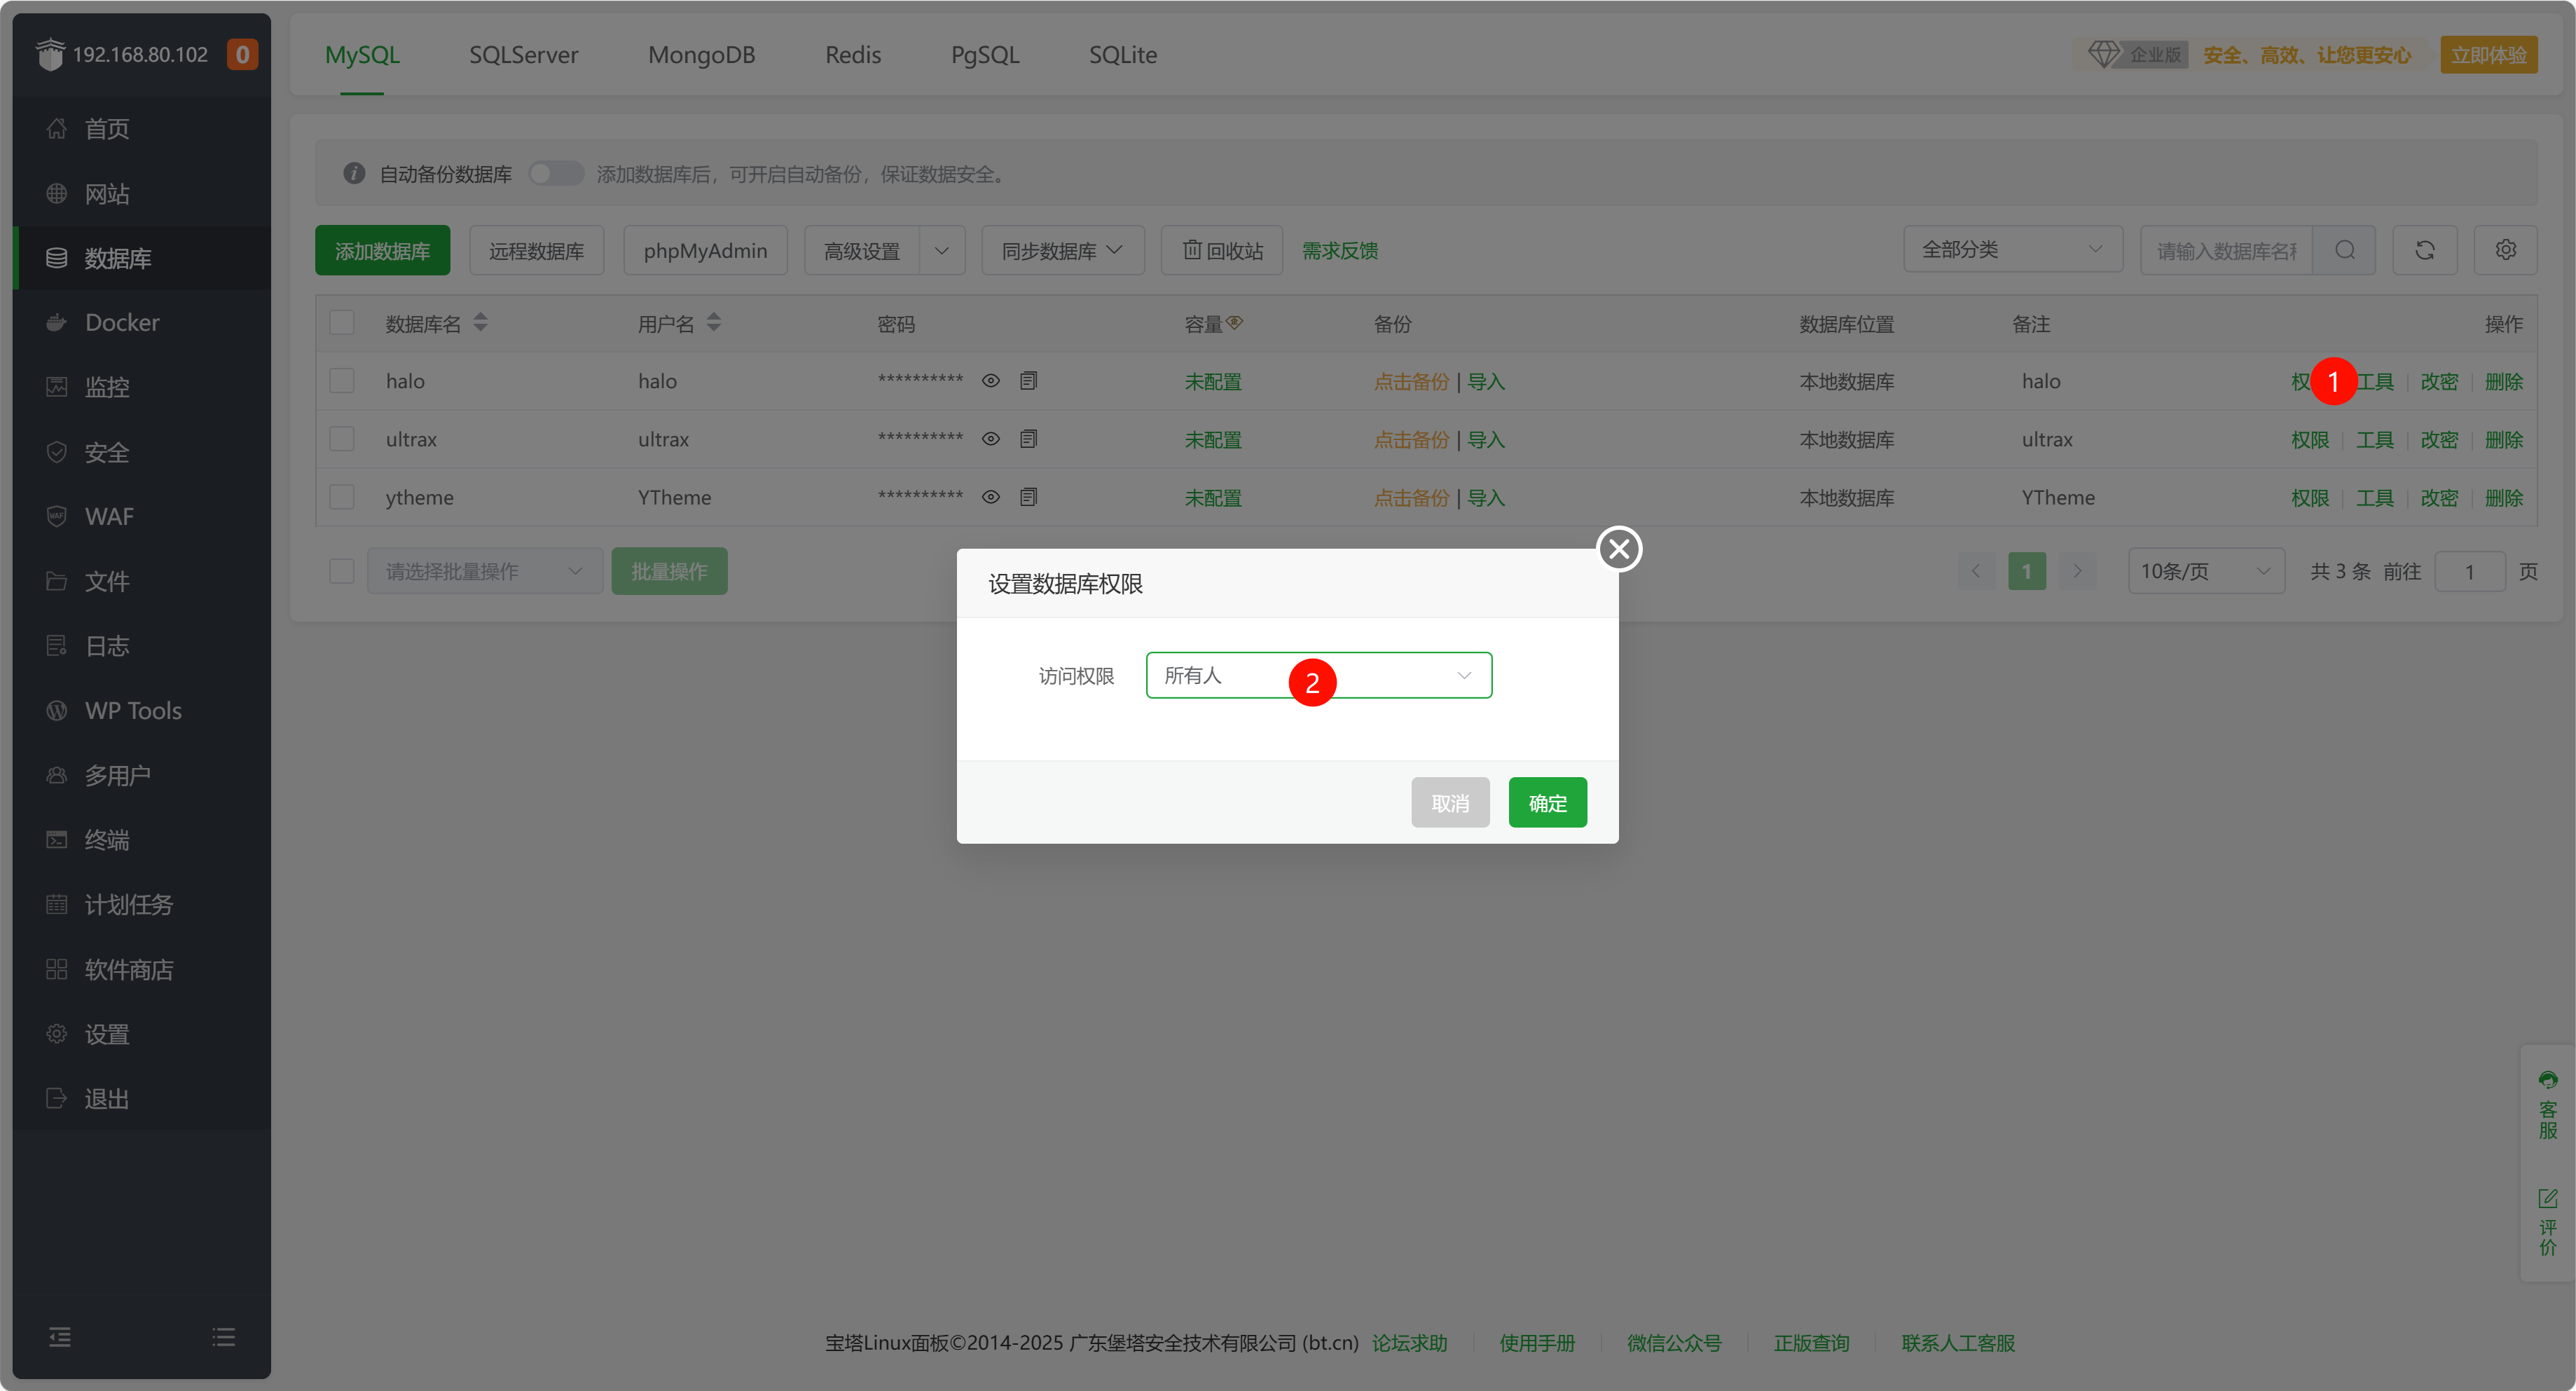
Task: Click the search magnifier icon
Action: point(2344,250)
